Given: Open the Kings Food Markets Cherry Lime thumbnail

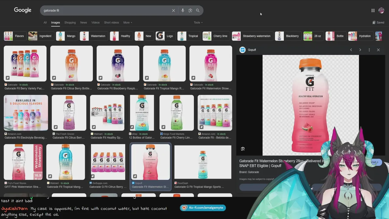Looking at the screenshot, I should pyautogui.click(x=177, y=113).
